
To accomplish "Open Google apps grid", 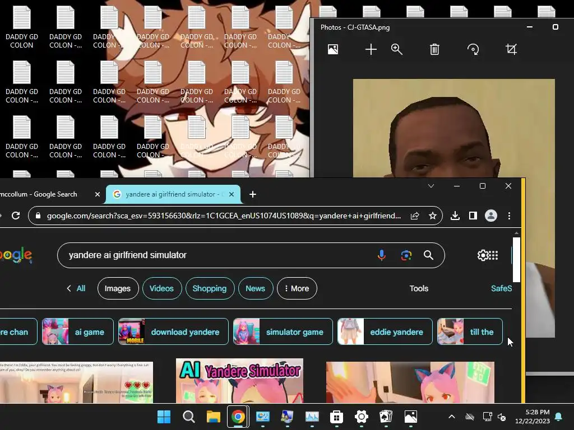I will click(x=493, y=255).
